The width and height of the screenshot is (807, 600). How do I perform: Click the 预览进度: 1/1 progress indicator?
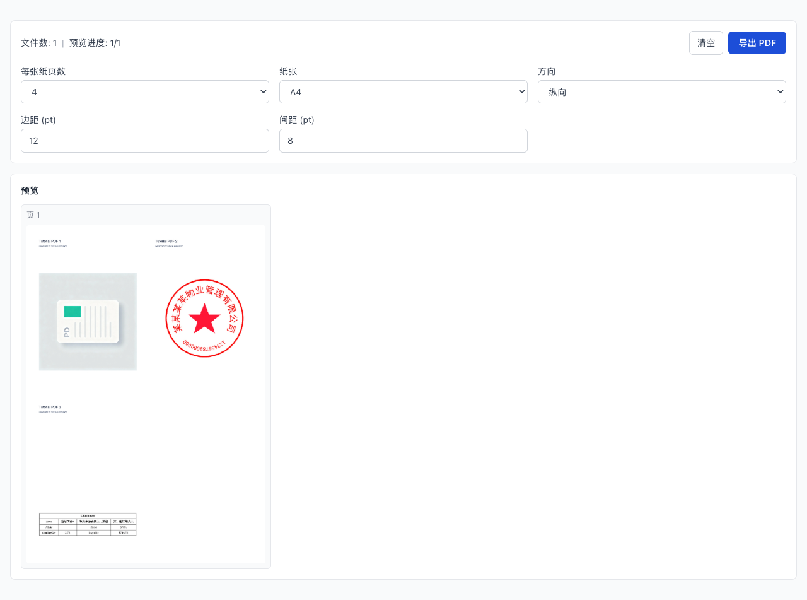click(95, 43)
